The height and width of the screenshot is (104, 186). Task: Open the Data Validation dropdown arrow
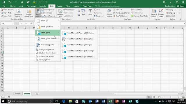[x=128, y=16]
